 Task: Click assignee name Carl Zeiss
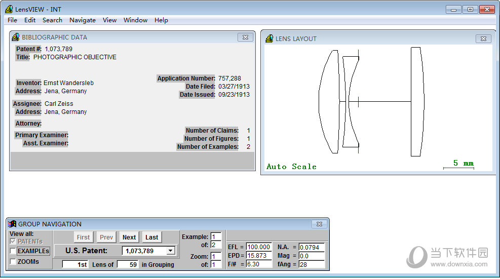point(59,104)
